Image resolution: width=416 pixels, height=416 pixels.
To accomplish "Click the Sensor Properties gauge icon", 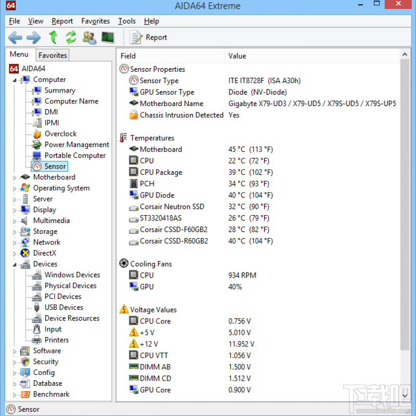I will click(x=124, y=69).
